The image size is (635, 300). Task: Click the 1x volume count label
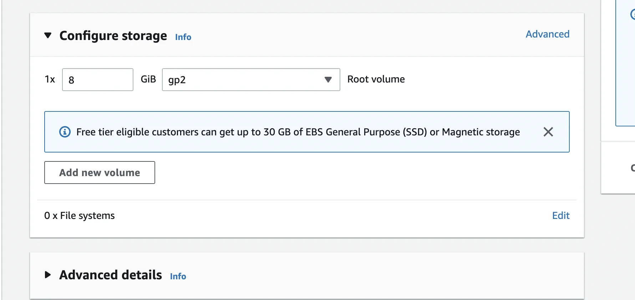pos(50,79)
